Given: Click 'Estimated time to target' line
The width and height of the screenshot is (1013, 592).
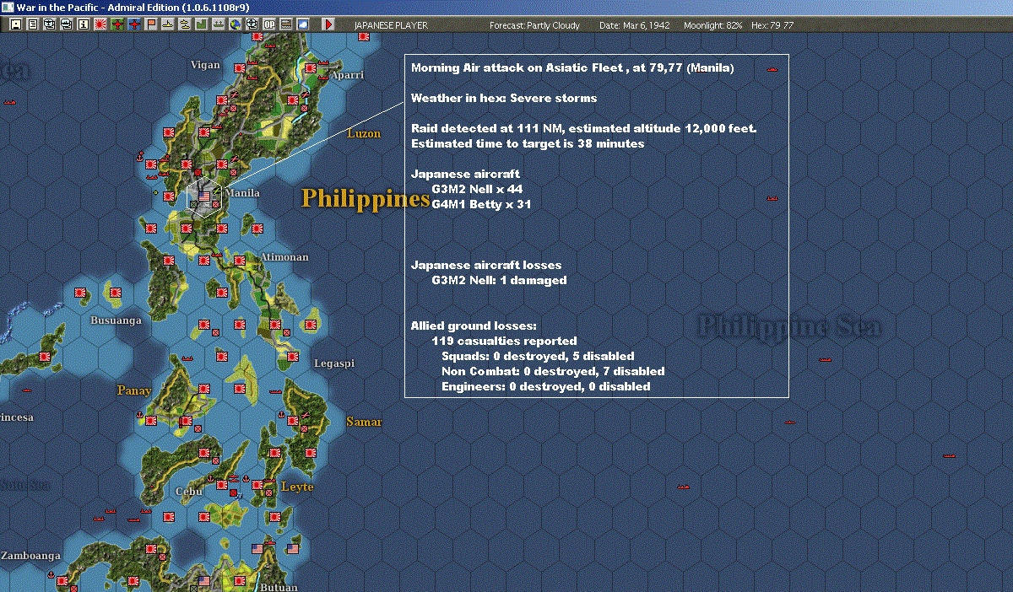Looking at the screenshot, I should tap(528, 143).
